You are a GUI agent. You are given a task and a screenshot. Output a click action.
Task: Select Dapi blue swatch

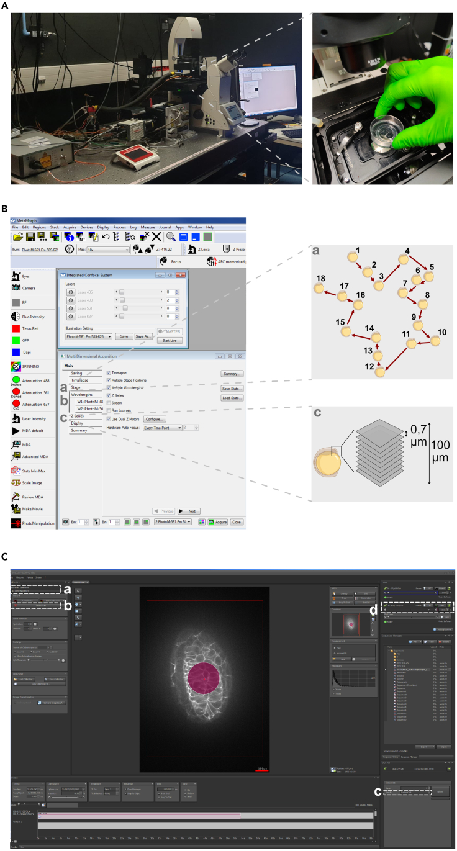pos(17,352)
